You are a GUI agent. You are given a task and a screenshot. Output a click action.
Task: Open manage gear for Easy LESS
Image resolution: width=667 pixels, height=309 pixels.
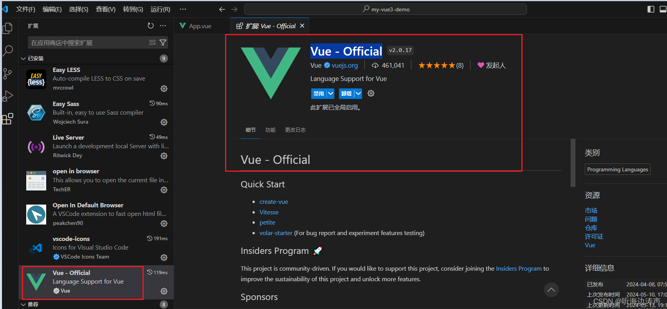click(x=164, y=88)
